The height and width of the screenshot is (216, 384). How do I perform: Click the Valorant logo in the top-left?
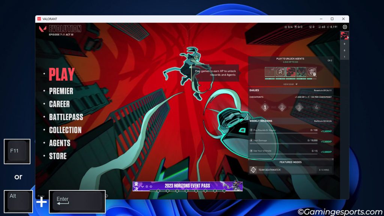coord(42,29)
